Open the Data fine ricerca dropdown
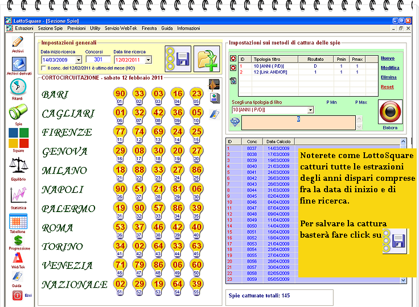419x307 pixels. click(x=149, y=60)
